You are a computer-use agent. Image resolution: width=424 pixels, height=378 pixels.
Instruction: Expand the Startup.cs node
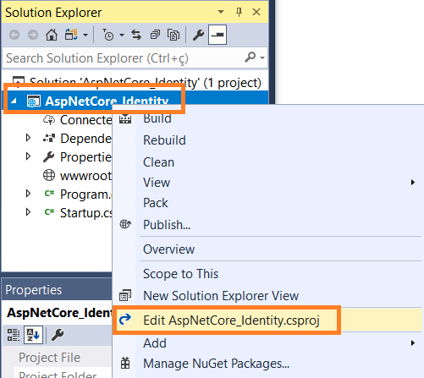28,212
